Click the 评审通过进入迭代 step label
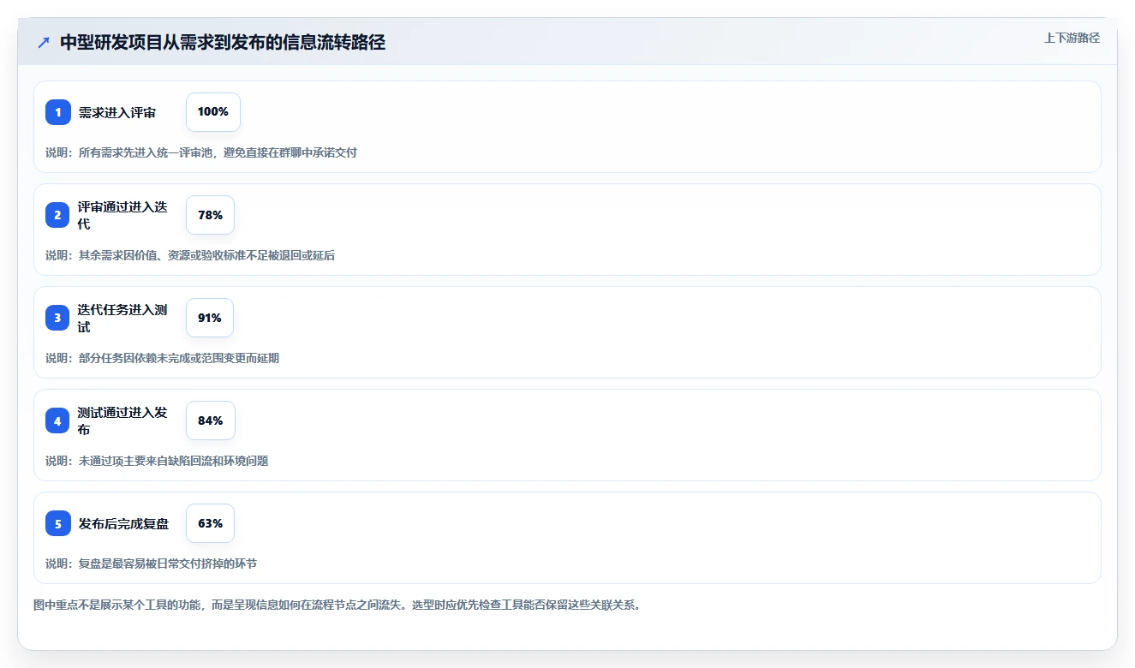Screen dimensions: 1135x668 [x=122, y=215]
